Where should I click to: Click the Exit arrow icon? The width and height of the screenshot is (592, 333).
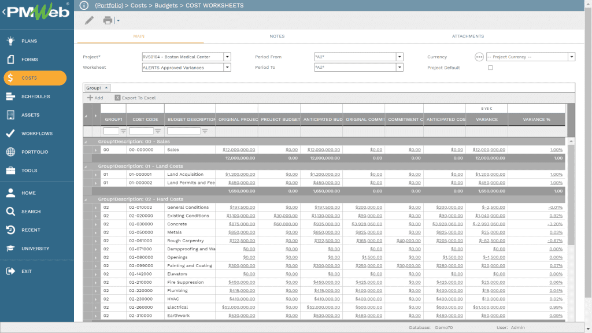click(10, 271)
